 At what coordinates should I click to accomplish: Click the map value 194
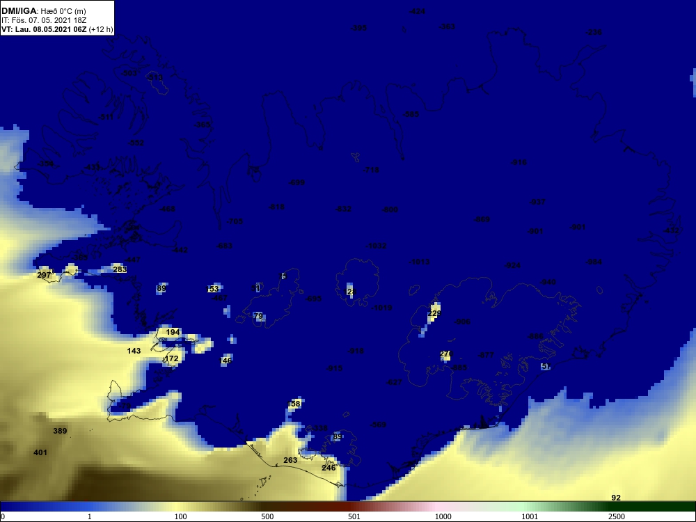pos(173,332)
